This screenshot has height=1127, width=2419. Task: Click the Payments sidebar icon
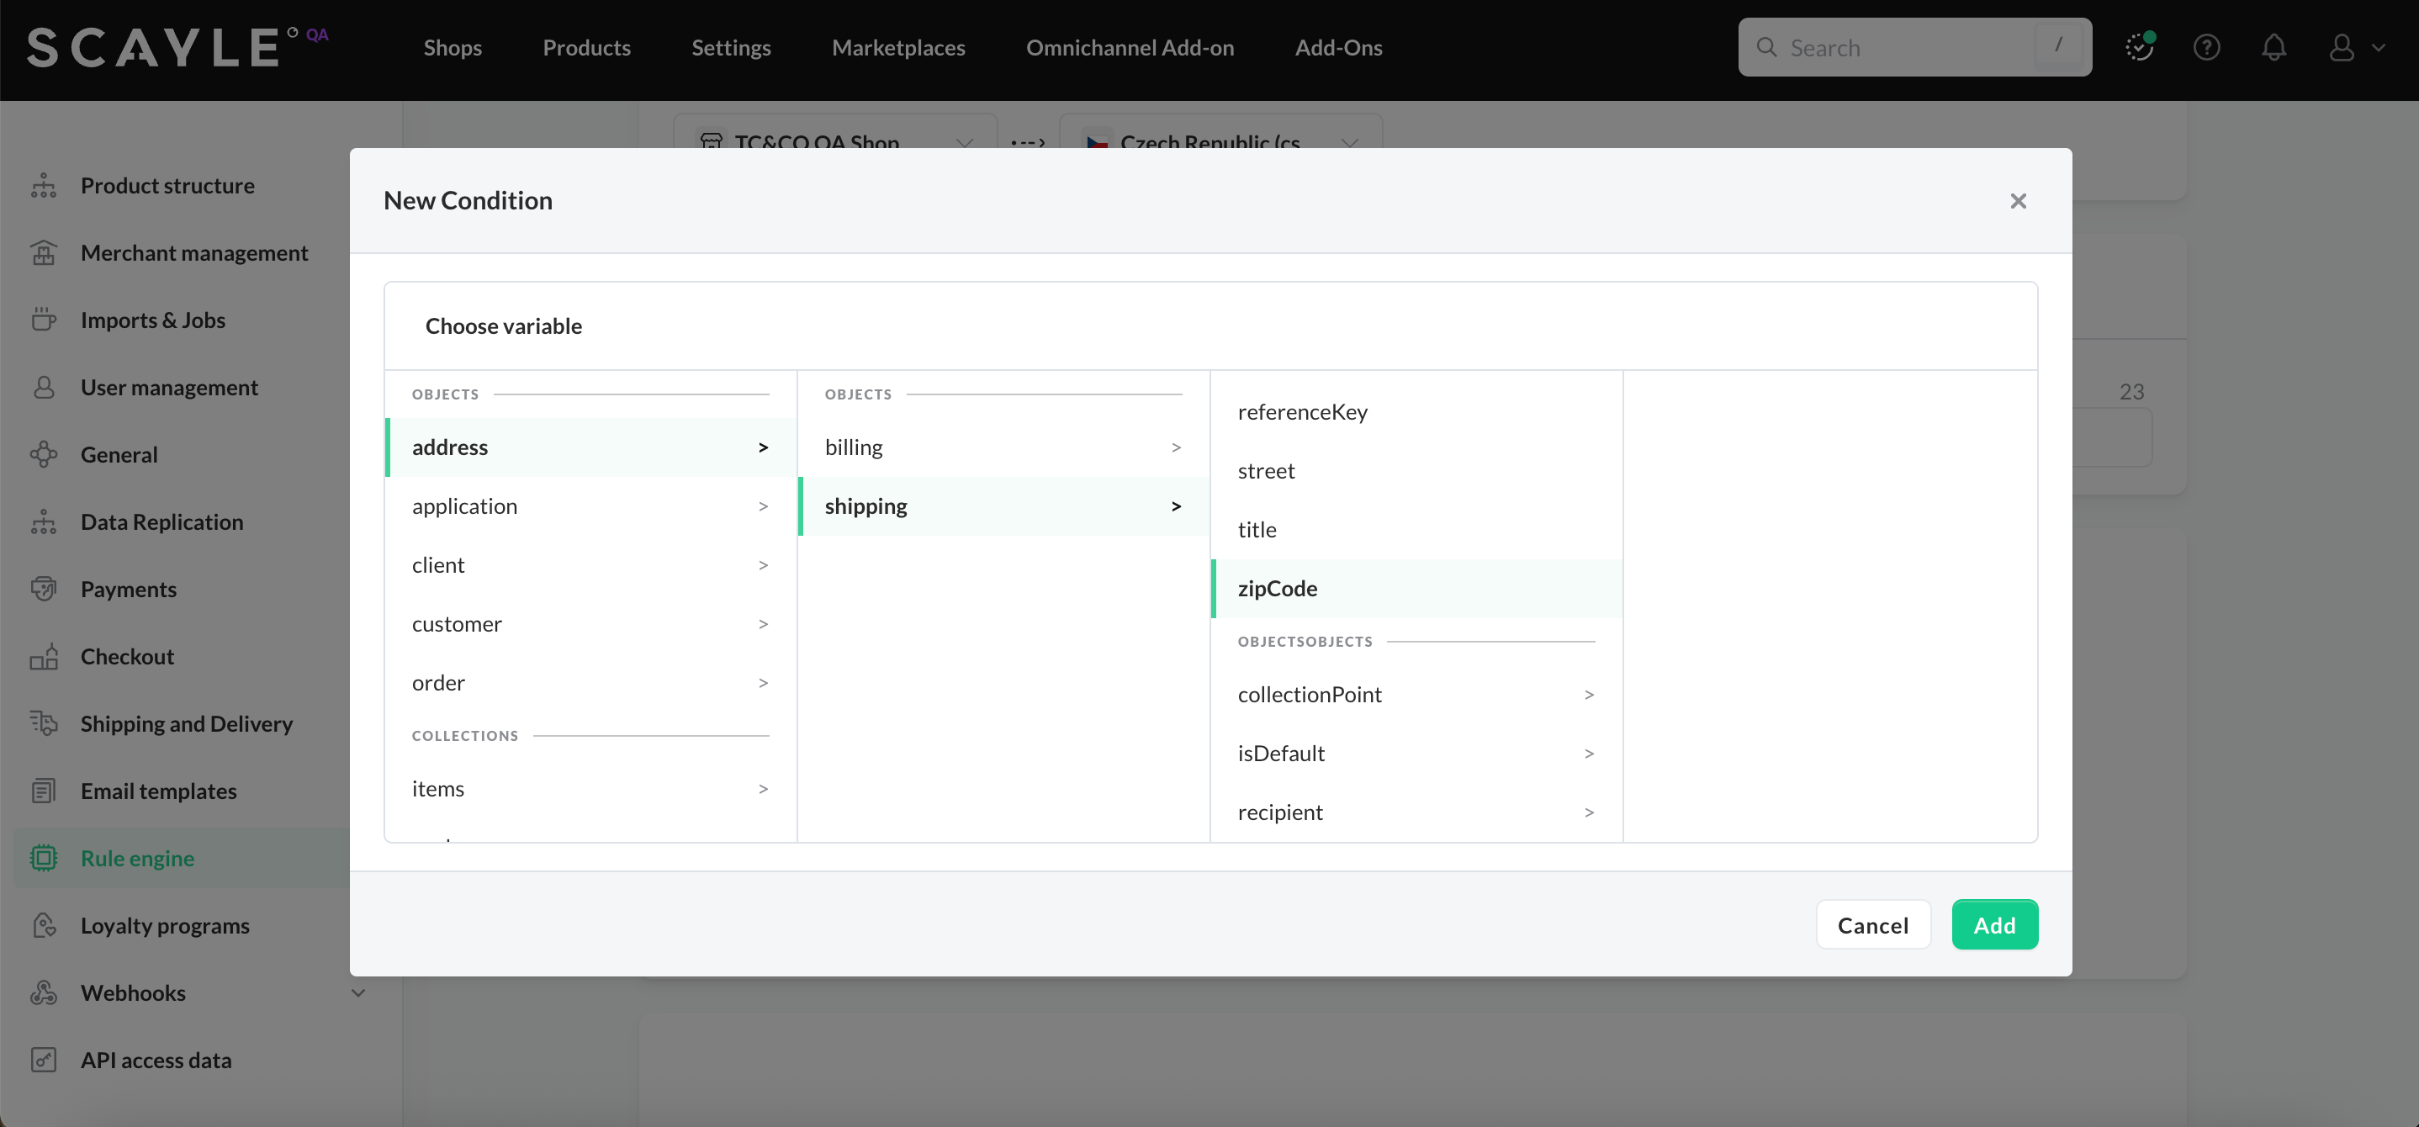[x=43, y=589]
